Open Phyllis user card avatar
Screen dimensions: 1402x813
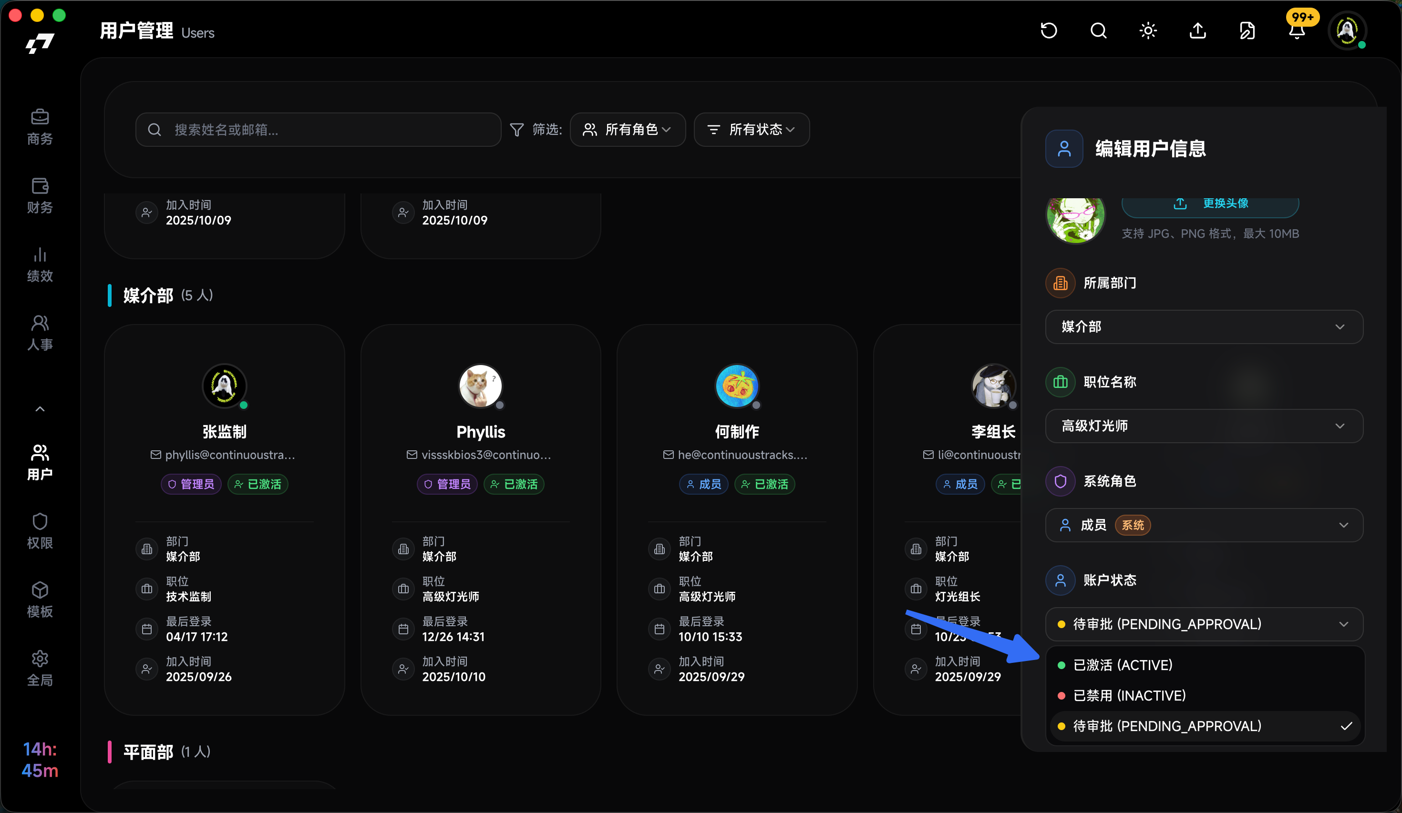pyautogui.click(x=481, y=386)
